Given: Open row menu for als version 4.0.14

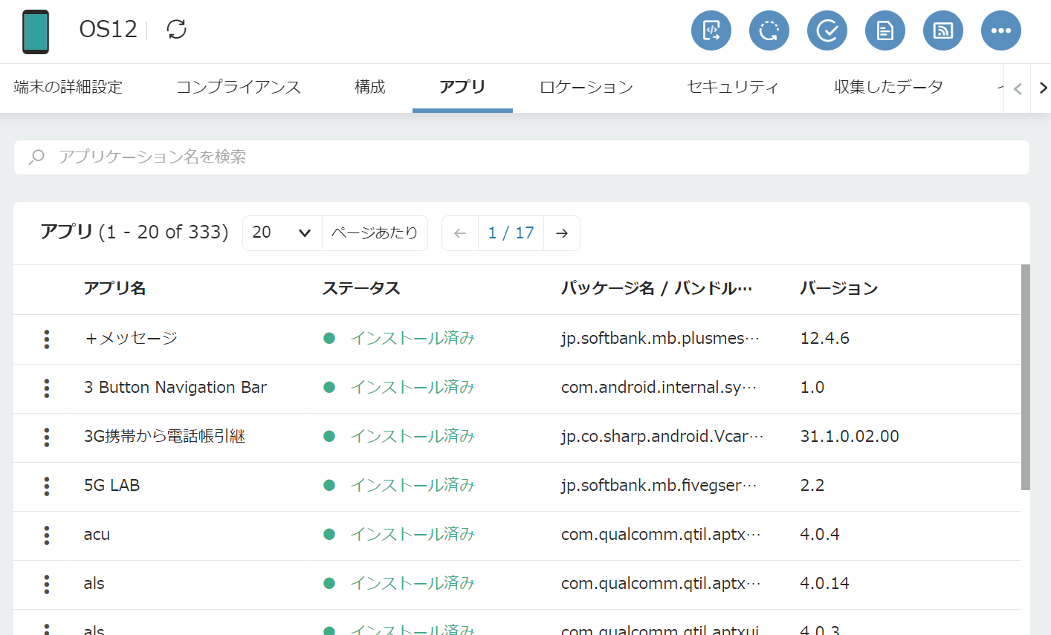Looking at the screenshot, I should pos(47,584).
